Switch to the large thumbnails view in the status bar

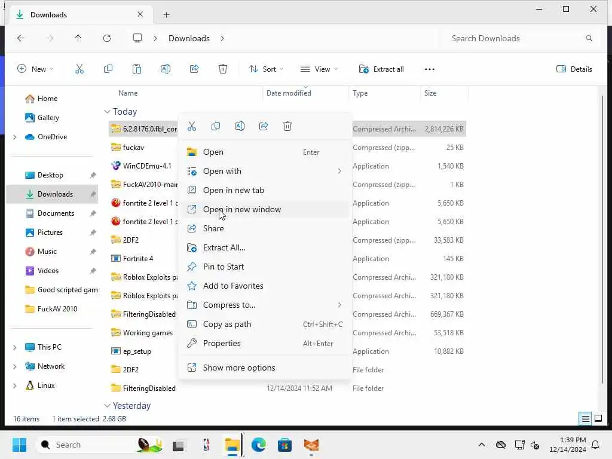click(x=598, y=419)
